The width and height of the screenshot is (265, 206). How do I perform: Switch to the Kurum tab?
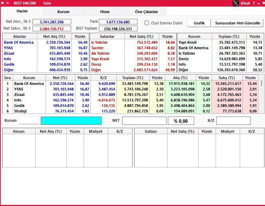[63, 12]
